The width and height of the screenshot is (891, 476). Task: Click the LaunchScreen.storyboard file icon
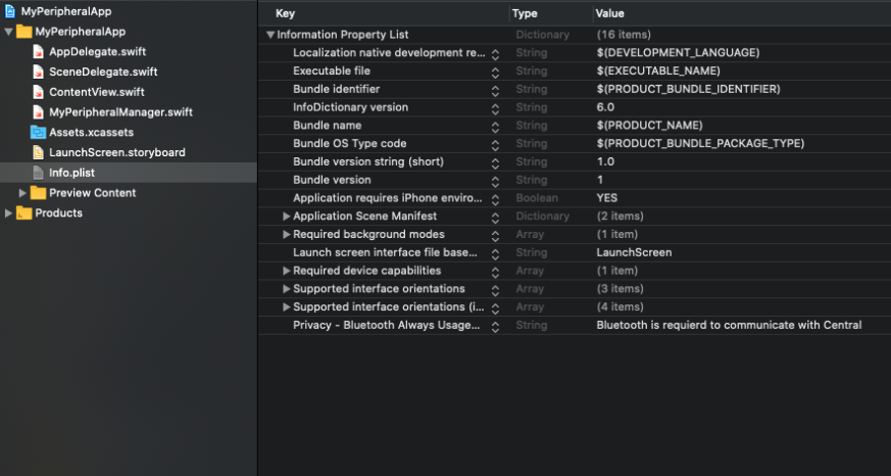tap(39, 153)
